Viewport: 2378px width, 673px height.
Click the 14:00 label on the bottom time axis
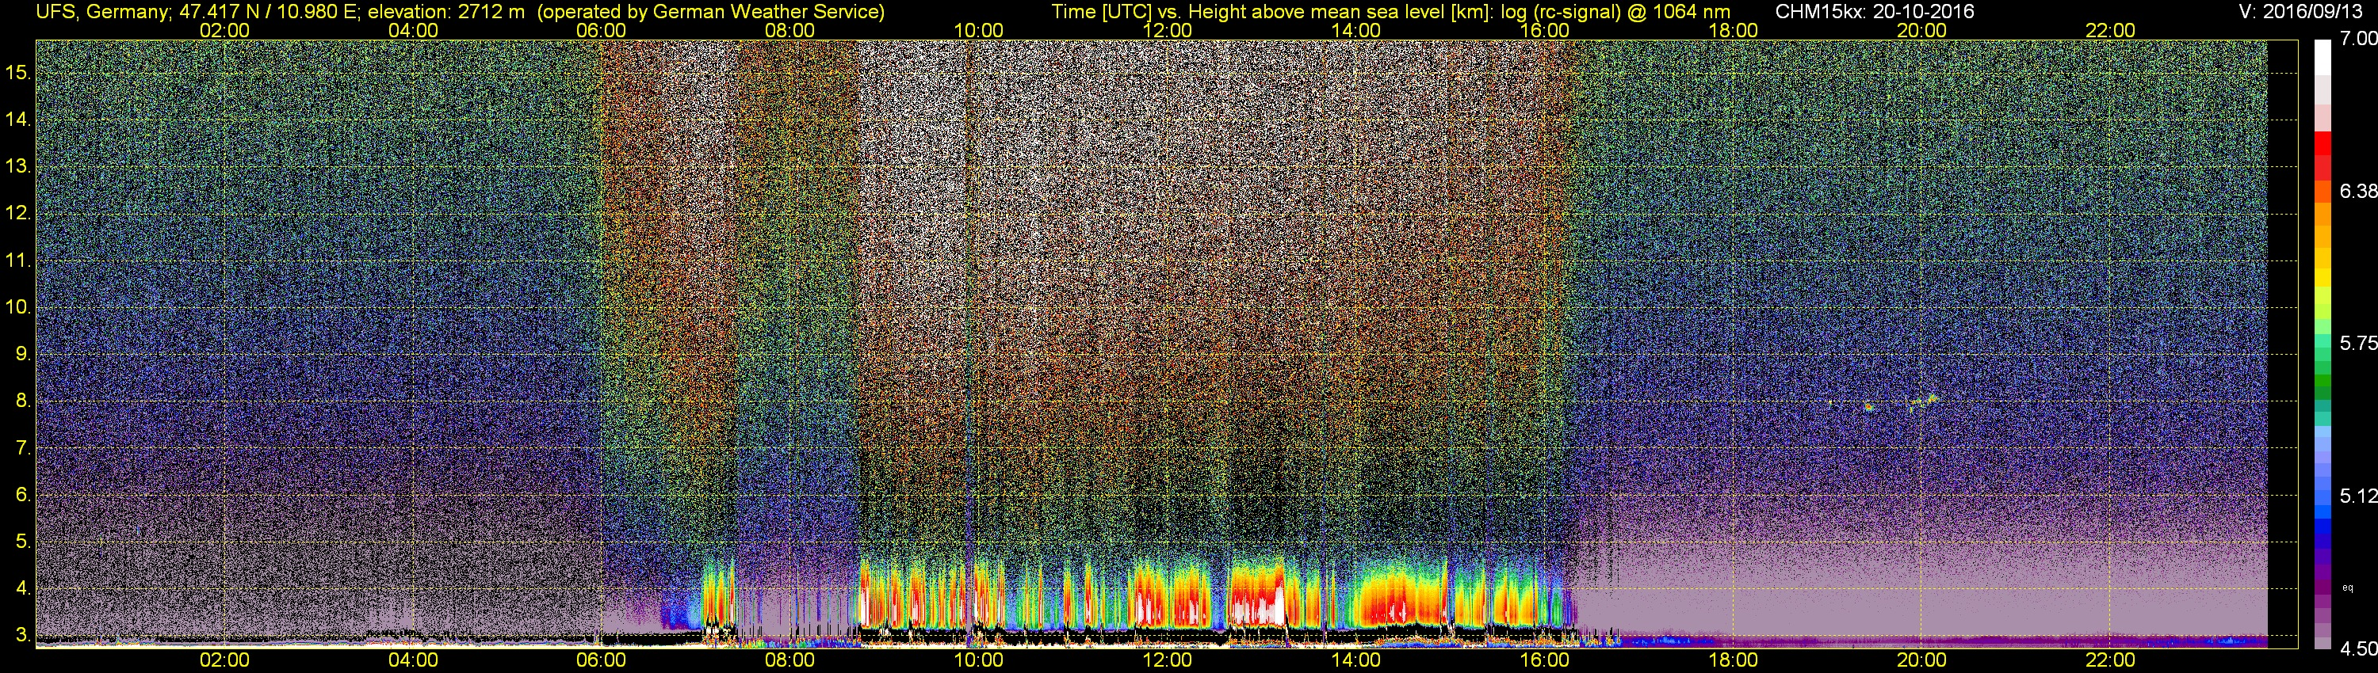[1356, 660]
